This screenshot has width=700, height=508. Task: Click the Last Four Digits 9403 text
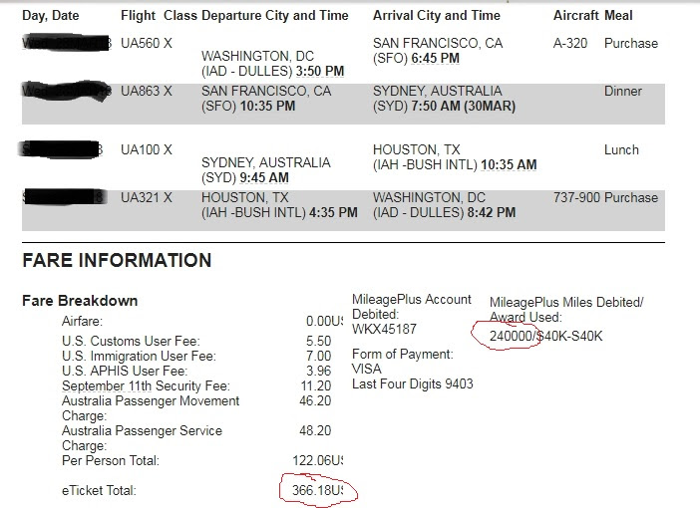(413, 384)
